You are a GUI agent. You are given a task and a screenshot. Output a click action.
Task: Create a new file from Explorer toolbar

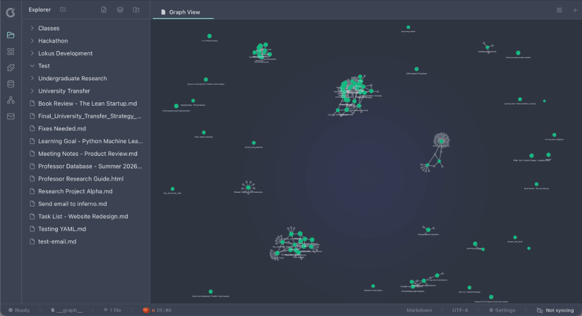pos(104,10)
